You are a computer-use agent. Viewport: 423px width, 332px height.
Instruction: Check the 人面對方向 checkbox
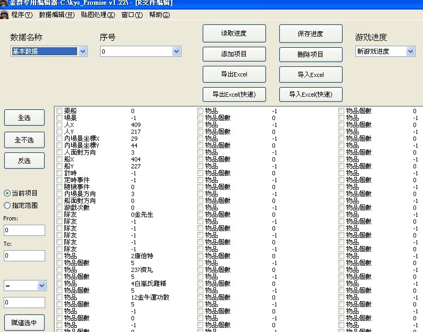[60, 152]
